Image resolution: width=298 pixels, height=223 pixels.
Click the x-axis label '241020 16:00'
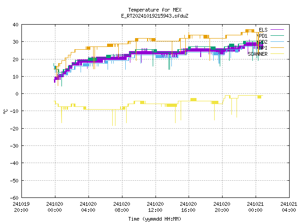click(x=188, y=207)
